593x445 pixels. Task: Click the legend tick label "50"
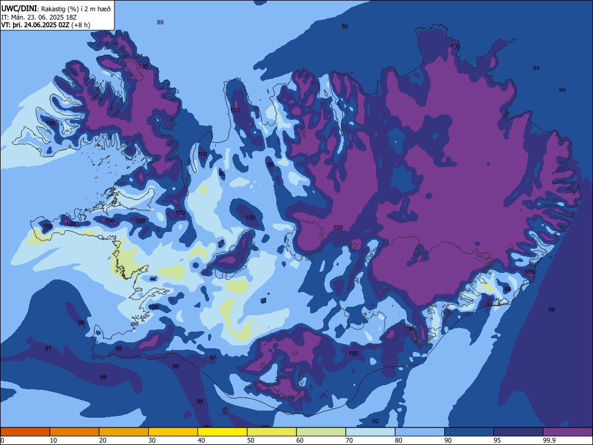tap(251, 440)
